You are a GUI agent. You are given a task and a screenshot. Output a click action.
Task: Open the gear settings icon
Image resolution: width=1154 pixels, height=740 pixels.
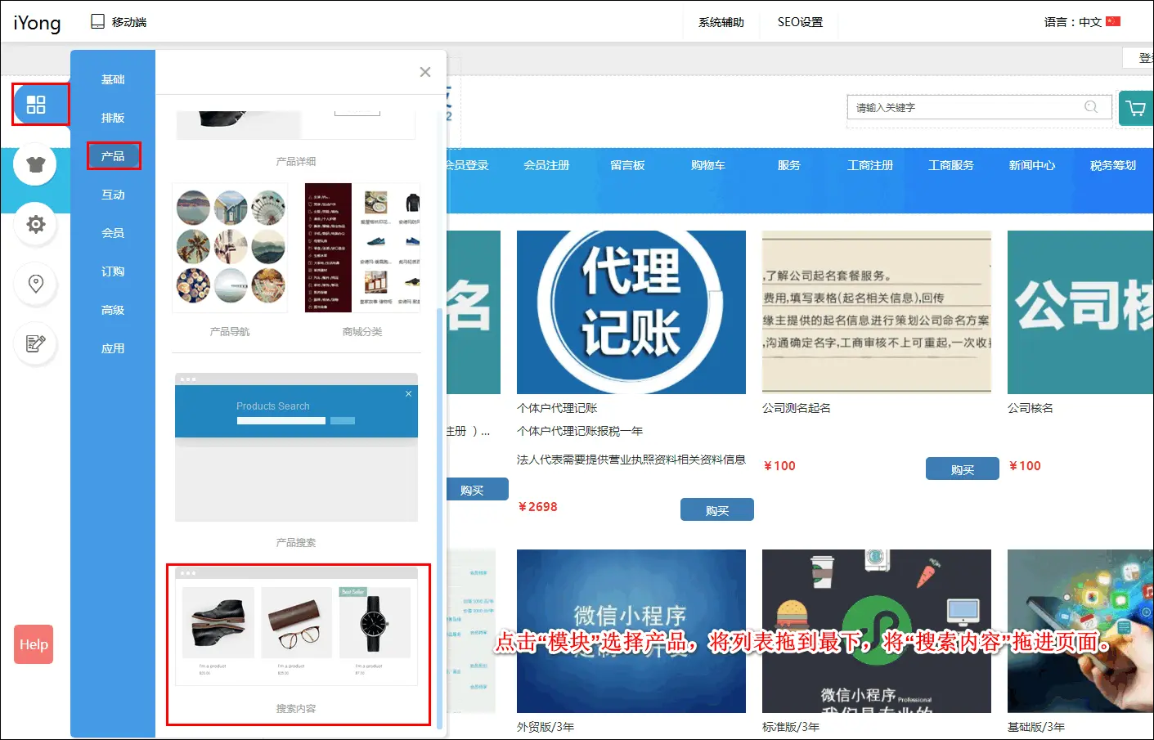(x=35, y=224)
